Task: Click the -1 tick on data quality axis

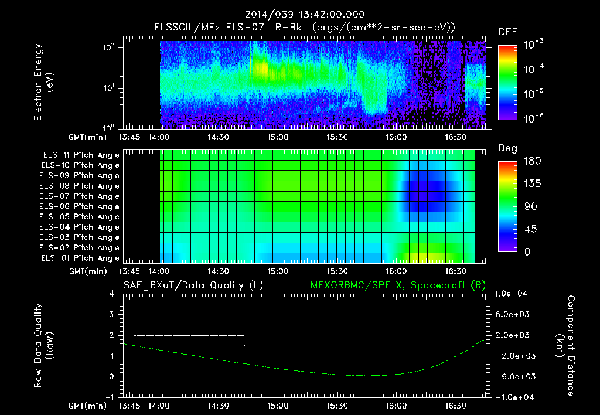Action: 110,397
